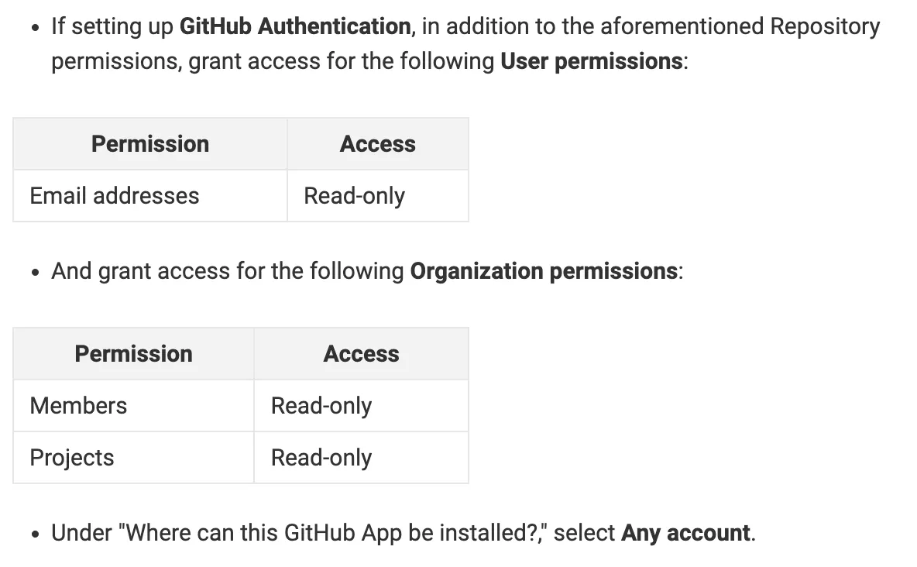Click "Read-only" in the Projects row
917x567 pixels.
(321, 458)
